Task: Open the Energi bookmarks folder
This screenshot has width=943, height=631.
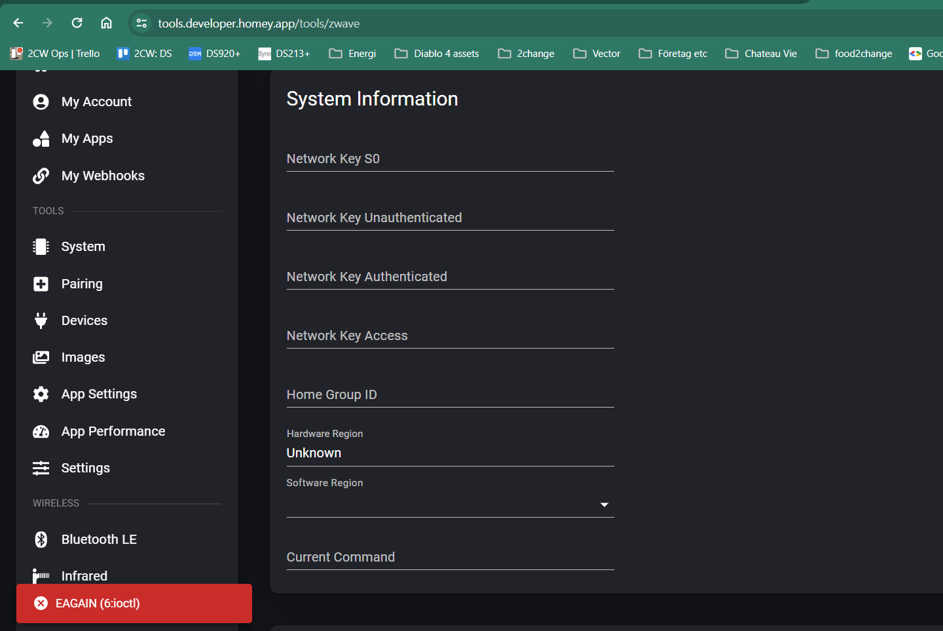Action: tap(352, 54)
